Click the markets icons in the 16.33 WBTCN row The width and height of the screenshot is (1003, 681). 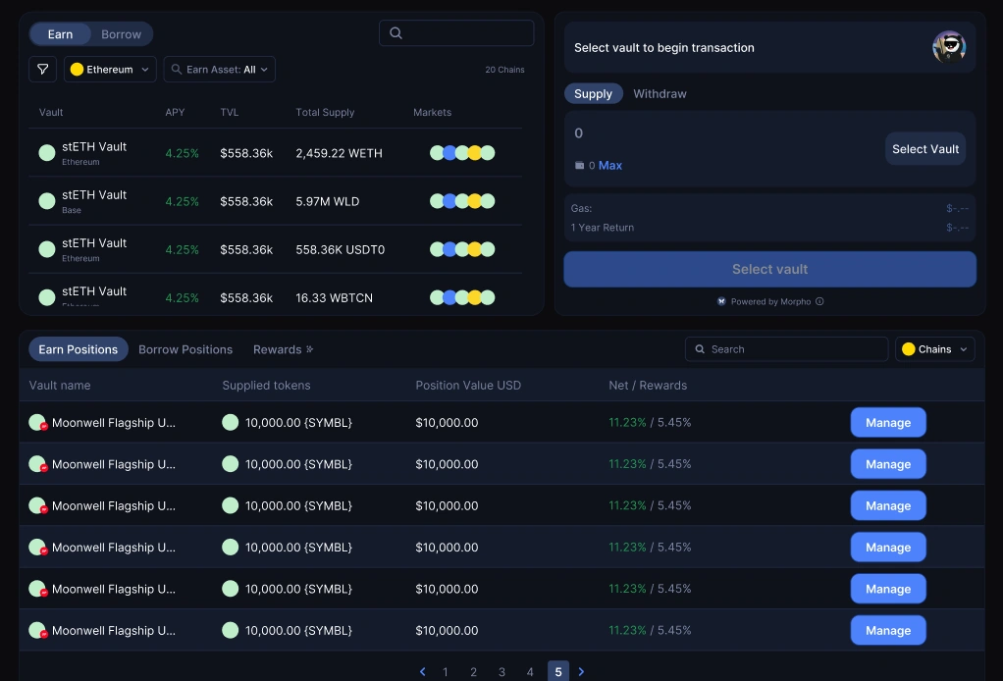(x=462, y=297)
